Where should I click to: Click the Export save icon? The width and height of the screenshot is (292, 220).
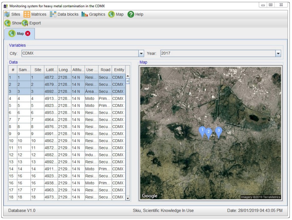[25, 23]
